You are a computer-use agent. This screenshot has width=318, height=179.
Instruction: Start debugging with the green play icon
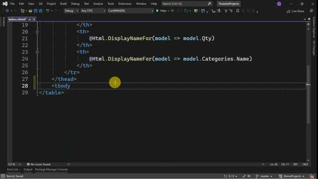click(x=158, y=11)
